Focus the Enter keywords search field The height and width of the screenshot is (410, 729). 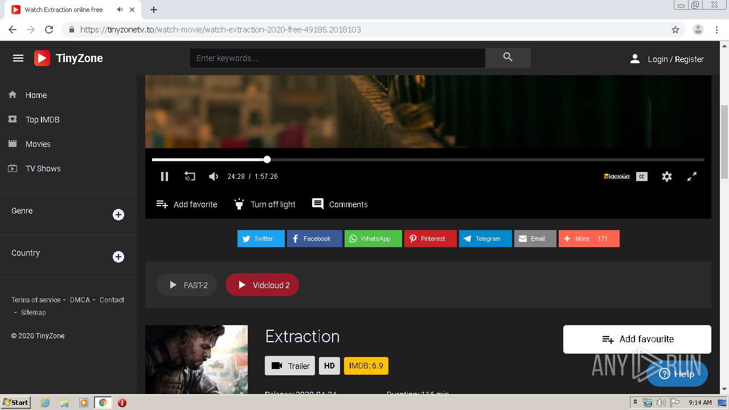(x=337, y=58)
